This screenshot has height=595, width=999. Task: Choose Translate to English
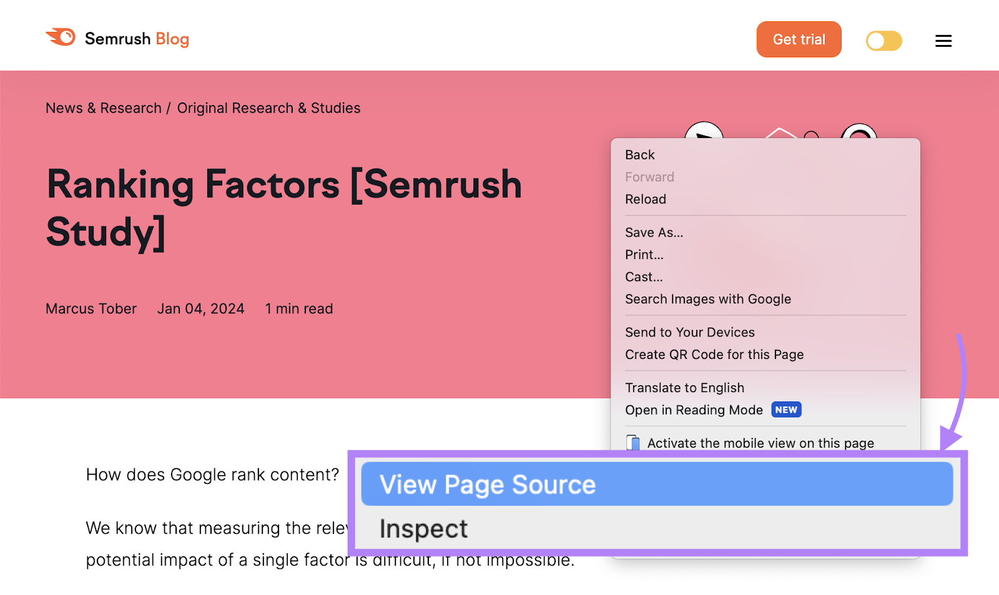click(684, 387)
